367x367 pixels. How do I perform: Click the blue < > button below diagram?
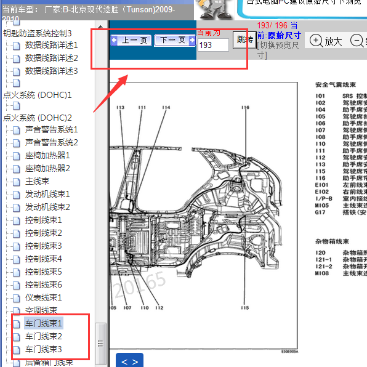pos(129,360)
